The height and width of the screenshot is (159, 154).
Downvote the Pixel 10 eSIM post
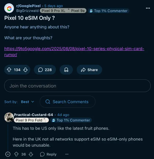[25, 70]
